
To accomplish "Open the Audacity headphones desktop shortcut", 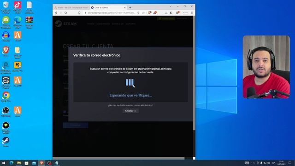I will (x=6, y=36).
